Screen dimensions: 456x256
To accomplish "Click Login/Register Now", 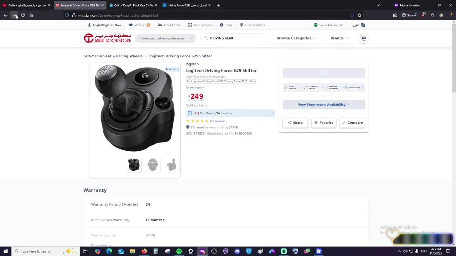I will (x=104, y=25).
